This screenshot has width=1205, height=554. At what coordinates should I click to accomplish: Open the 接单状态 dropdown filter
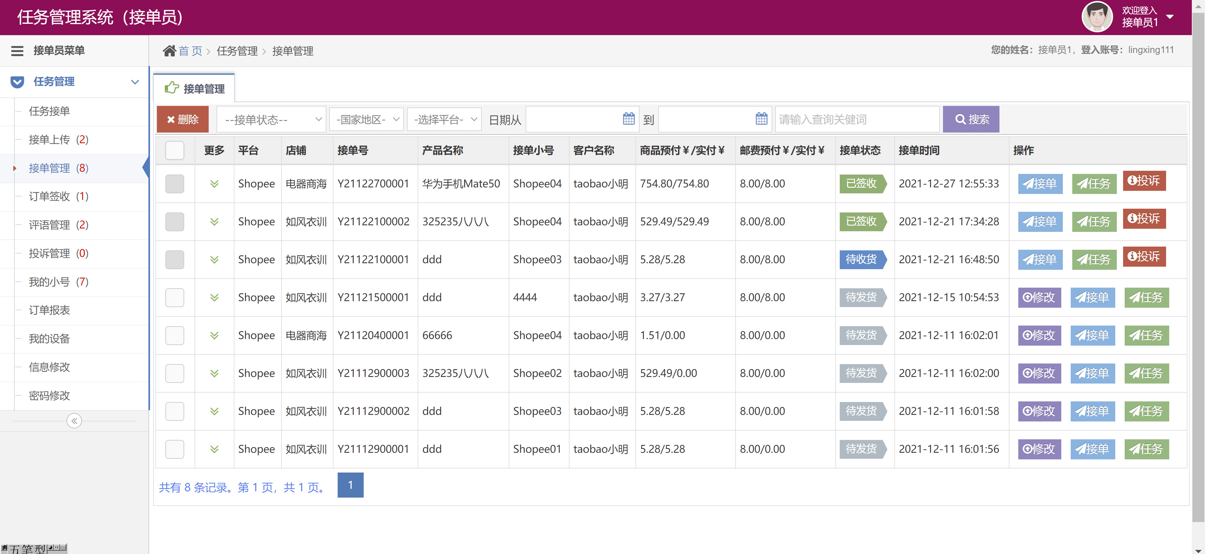pyautogui.click(x=271, y=119)
